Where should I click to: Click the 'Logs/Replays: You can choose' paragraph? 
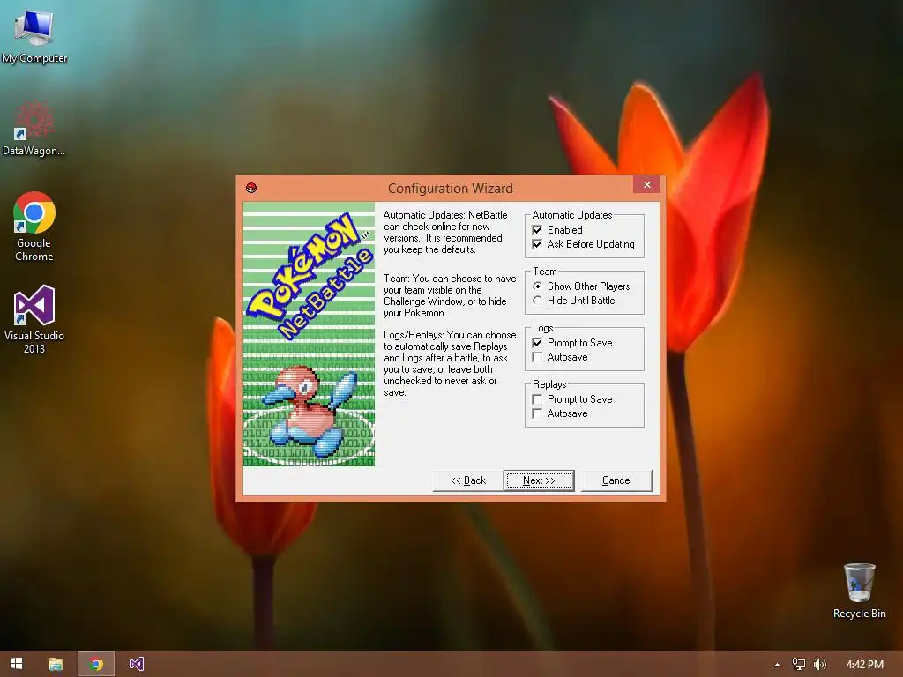[x=450, y=363]
